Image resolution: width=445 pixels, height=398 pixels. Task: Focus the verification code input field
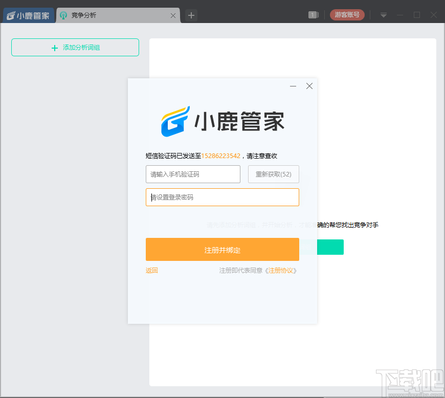193,174
